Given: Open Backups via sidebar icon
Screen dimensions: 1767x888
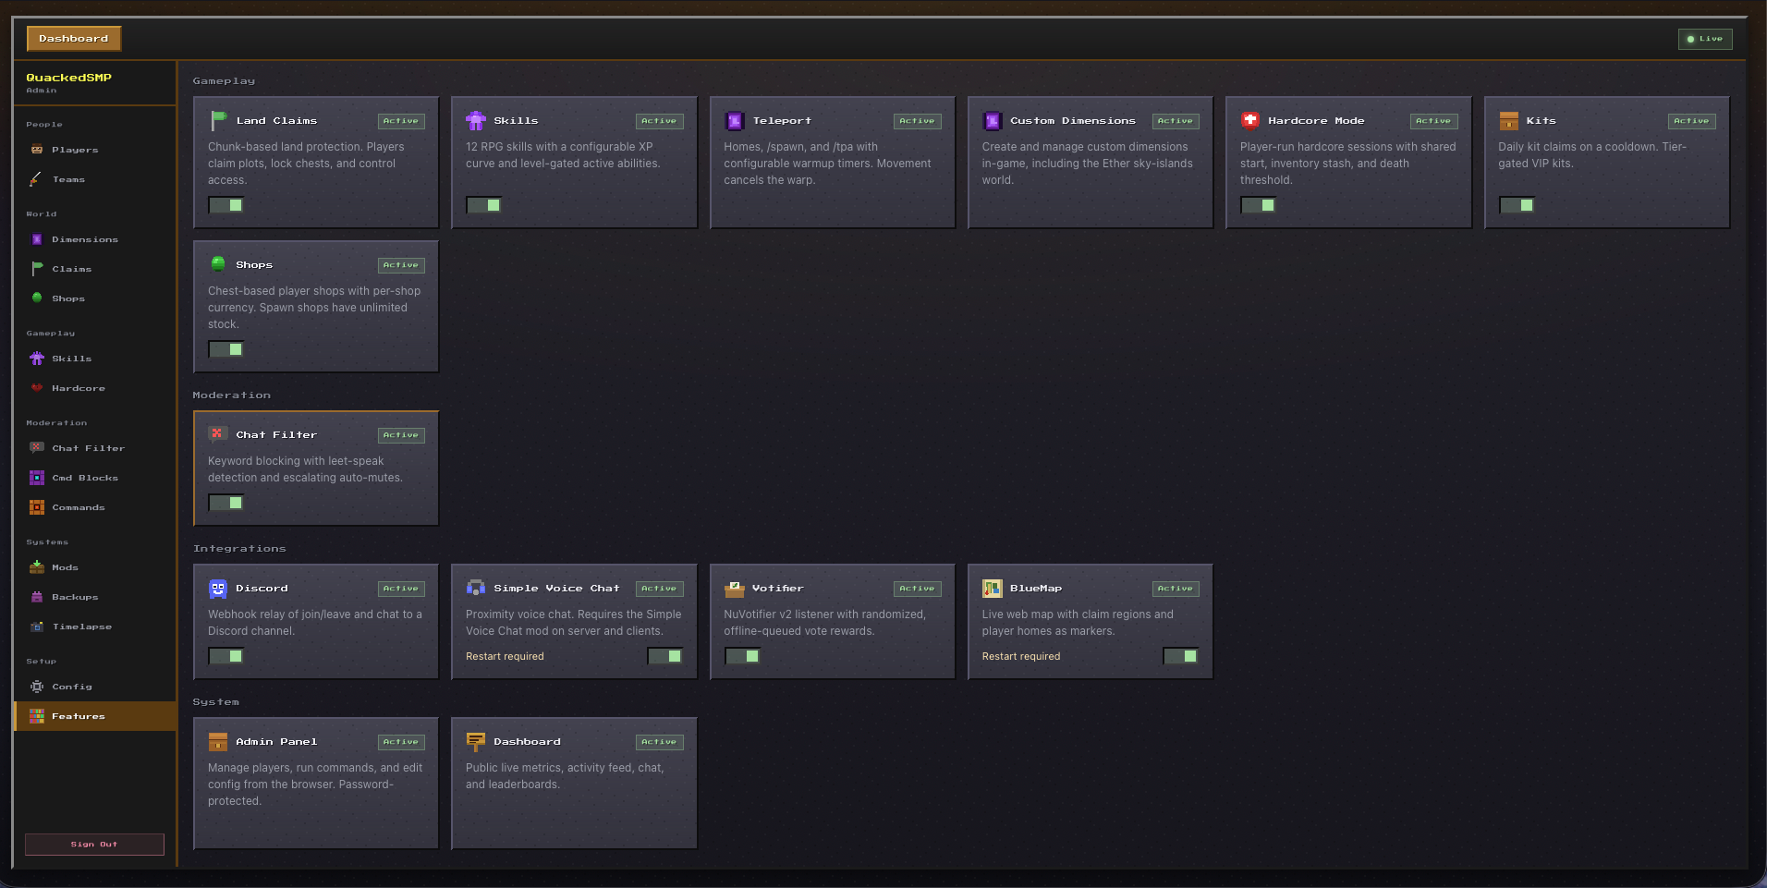Looking at the screenshot, I should tap(37, 597).
